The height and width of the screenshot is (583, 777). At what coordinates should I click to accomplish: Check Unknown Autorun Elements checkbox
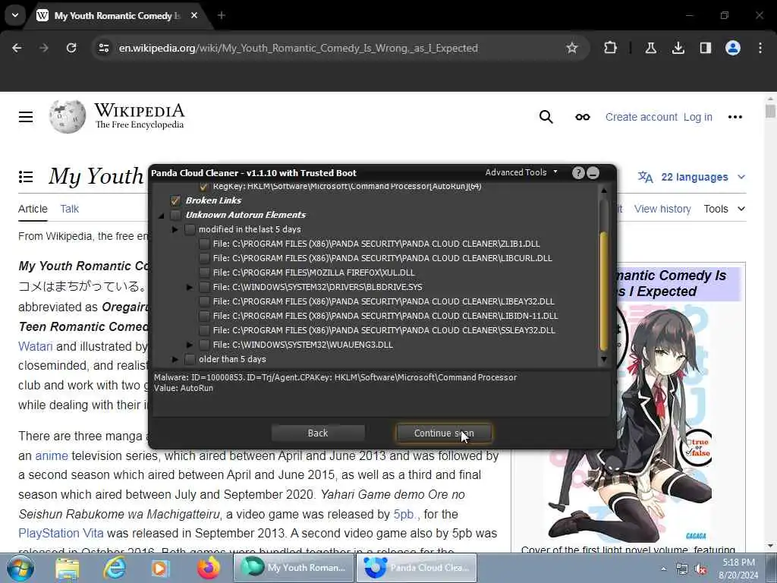click(x=175, y=215)
